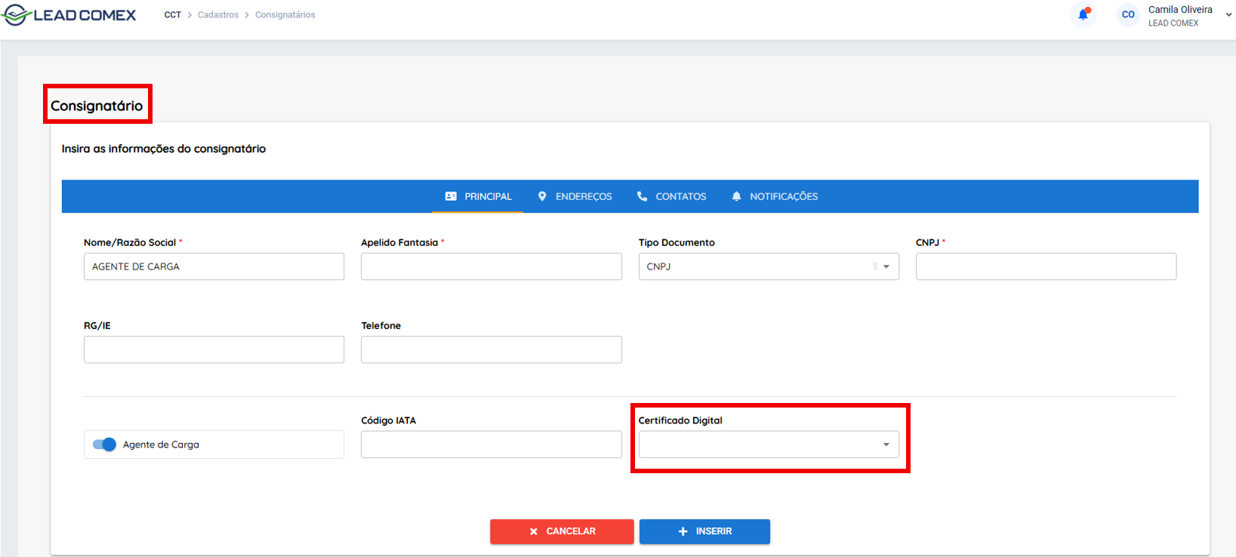Click the notification bell icon
Viewport: 1236px width, 557px height.
pos(1083,14)
